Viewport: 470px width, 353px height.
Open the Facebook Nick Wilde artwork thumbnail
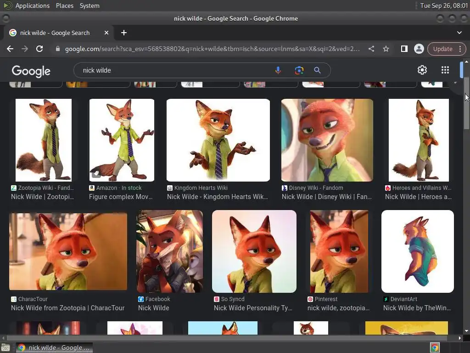pos(169,251)
